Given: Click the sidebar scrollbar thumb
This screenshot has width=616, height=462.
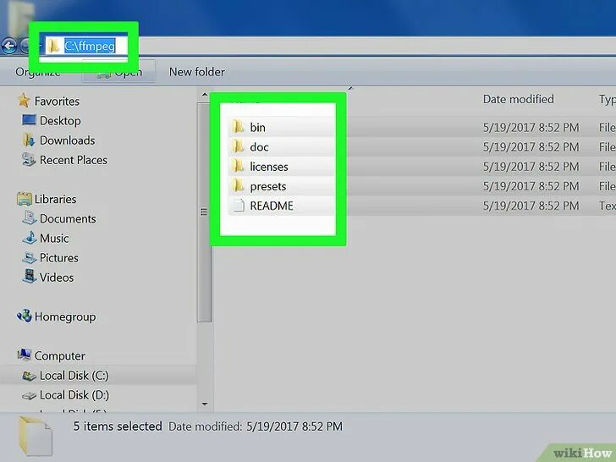Looking at the screenshot, I should (204, 212).
